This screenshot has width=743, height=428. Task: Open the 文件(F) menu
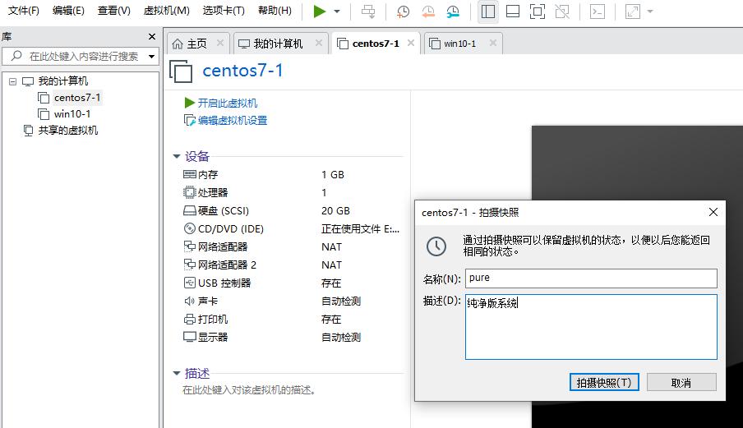pyautogui.click(x=24, y=11)
